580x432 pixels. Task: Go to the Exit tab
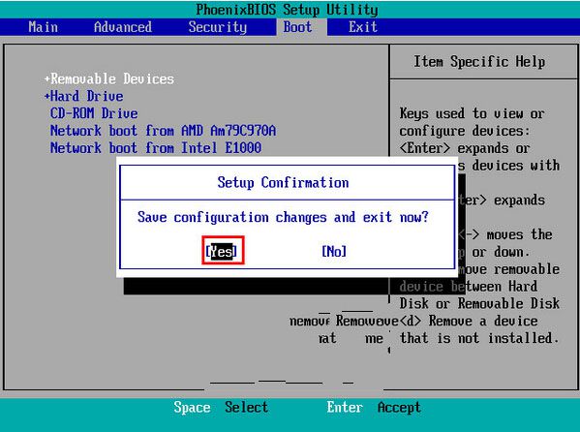(x=363, y=27)
